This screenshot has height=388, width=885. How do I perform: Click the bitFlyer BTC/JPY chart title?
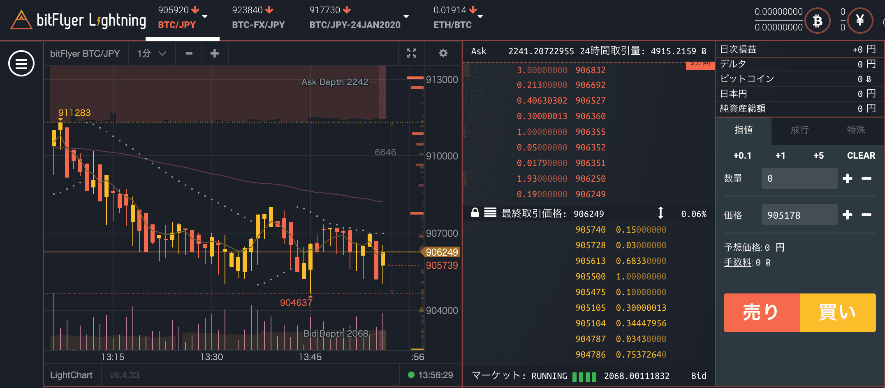click(x=85, y=53)
